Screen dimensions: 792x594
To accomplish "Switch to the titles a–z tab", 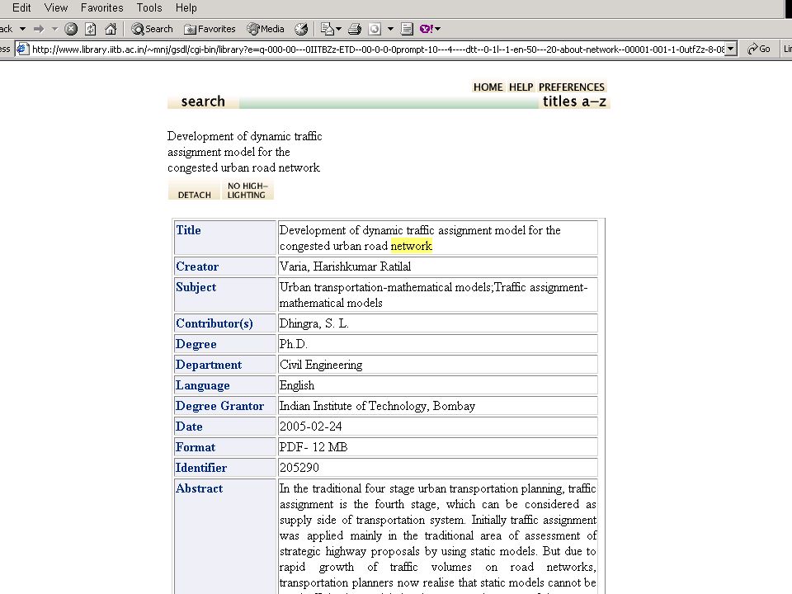I will 574,101.
